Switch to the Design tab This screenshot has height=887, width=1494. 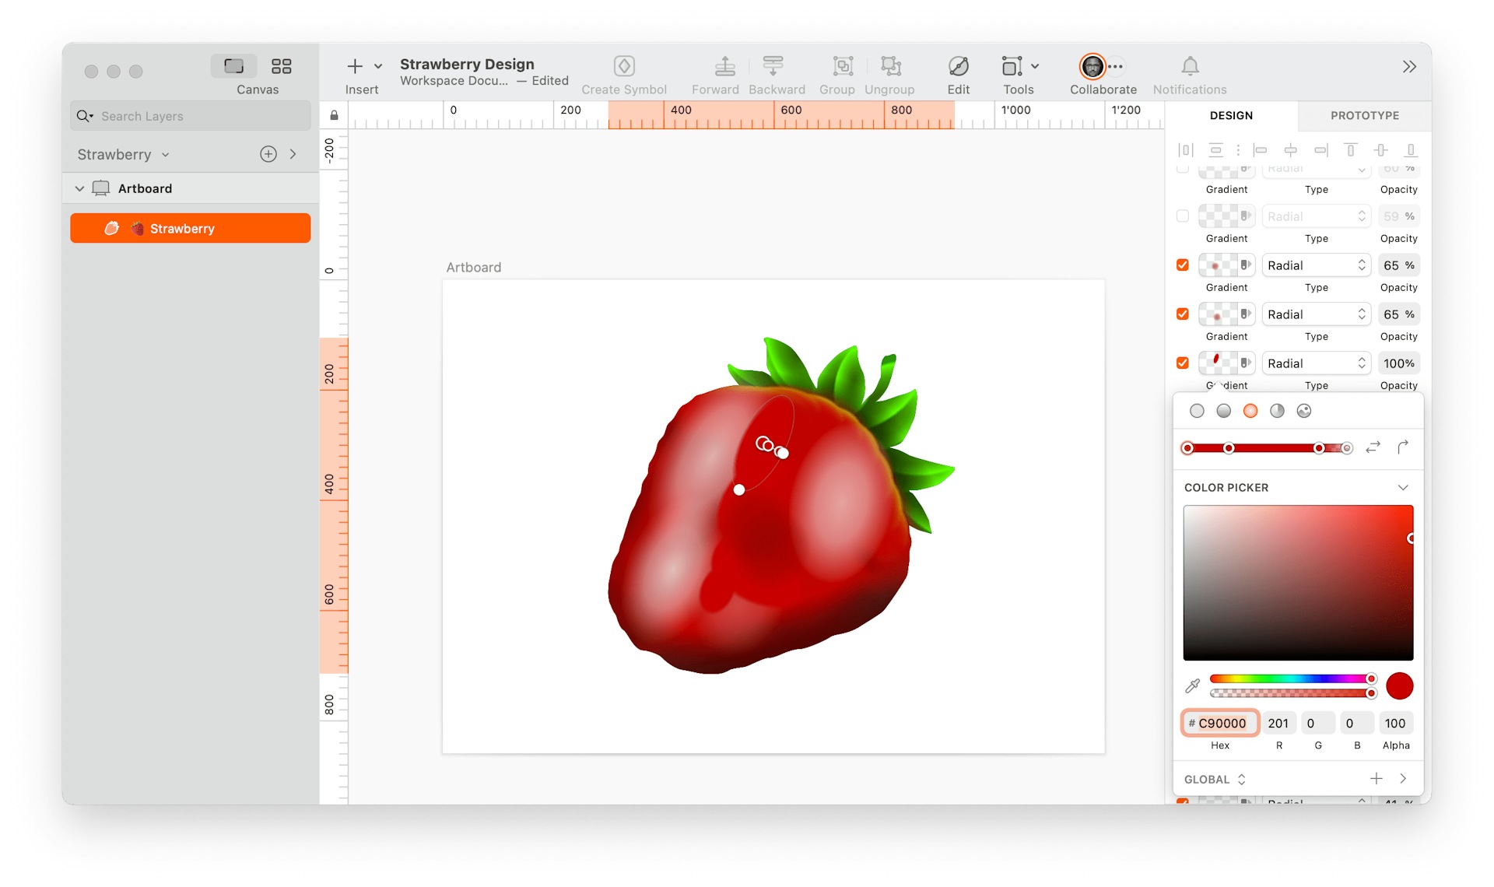[x=1230, y=115]
